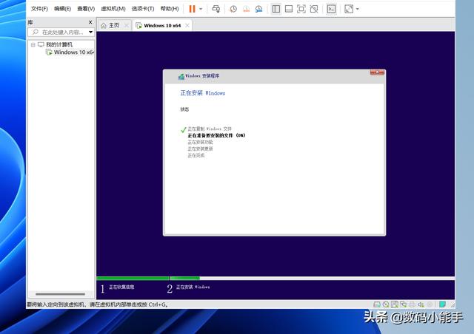
Task: Click the 正在安装功能 status line
Action: coord(200,142)
